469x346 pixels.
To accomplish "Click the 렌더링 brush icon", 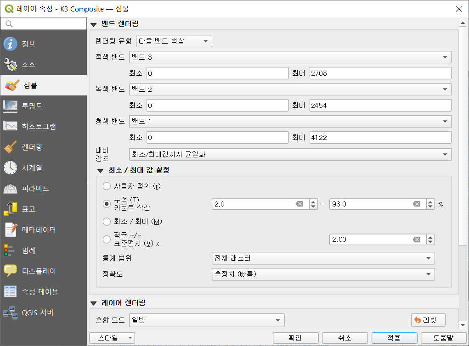I will click(11, 147).
